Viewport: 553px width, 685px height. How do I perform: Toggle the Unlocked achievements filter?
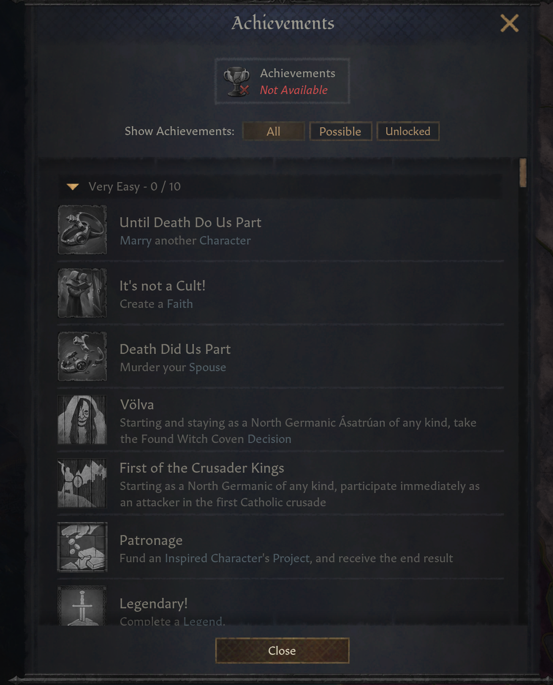pos(408,132)
